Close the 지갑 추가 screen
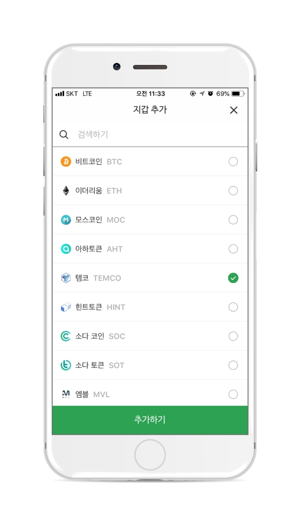The width and height of the screenshot is (300, 525). pos(234,110)
